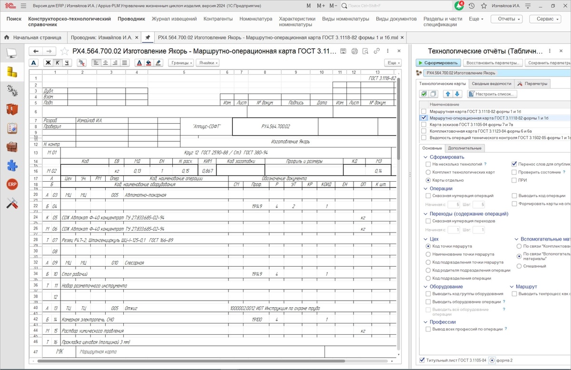Toggle Титульный лист ГОСТ 3.1105-84 checkbox
Viewport: 571px width, 370px height.
pyautogui.click(x=423, y=360)
